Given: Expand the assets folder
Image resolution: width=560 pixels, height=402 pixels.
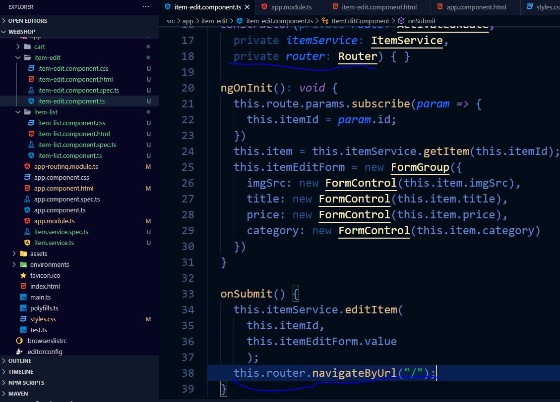Looking at the screenshot, I should point(14,253).
